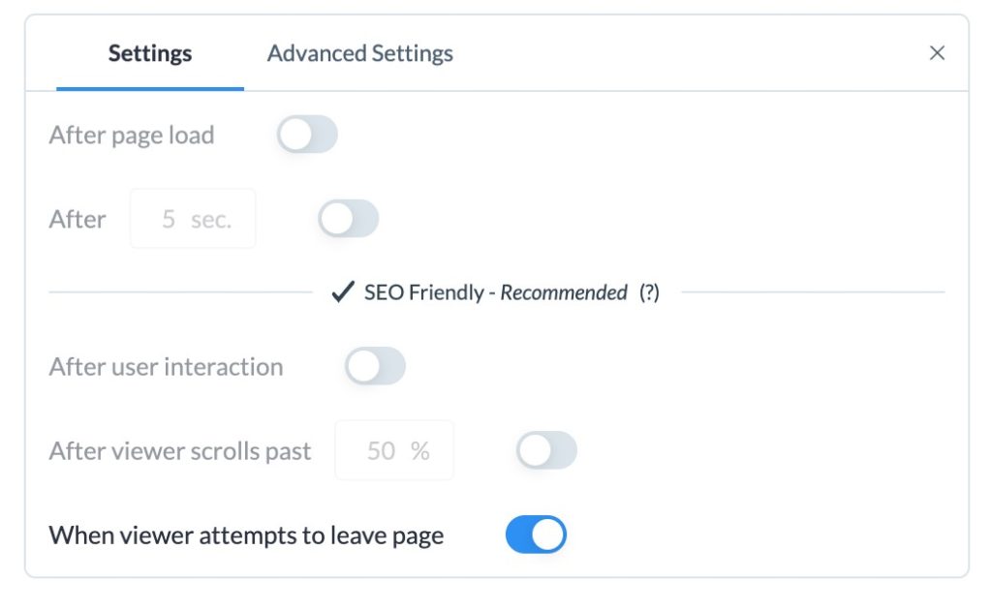The height and width of the screenshot is (611, 992).
Task: Click the 50 % scroll threshold field
Action: pos(394,450)
